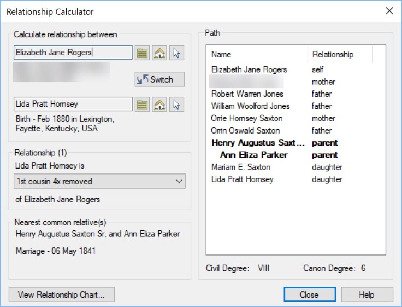Image resolution: width=402 pixels, height=307 pixels.
Task: Select the bold Ann Eliza Parker row
Action: (x=296, y=155)
